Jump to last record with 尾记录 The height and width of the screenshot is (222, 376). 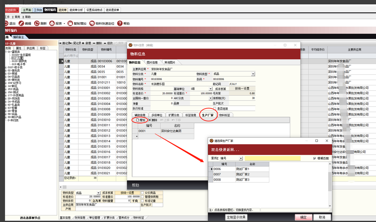[x=76, y=43]
